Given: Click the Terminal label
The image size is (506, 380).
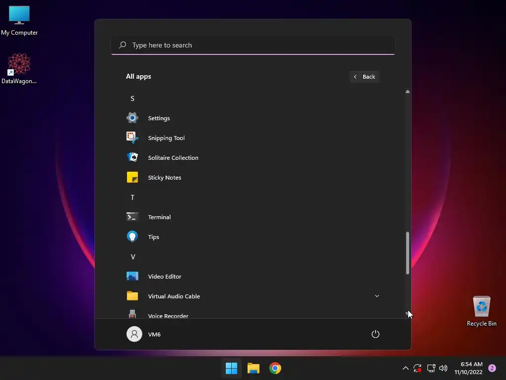Looking at the screenshot, I should (160, 217).
